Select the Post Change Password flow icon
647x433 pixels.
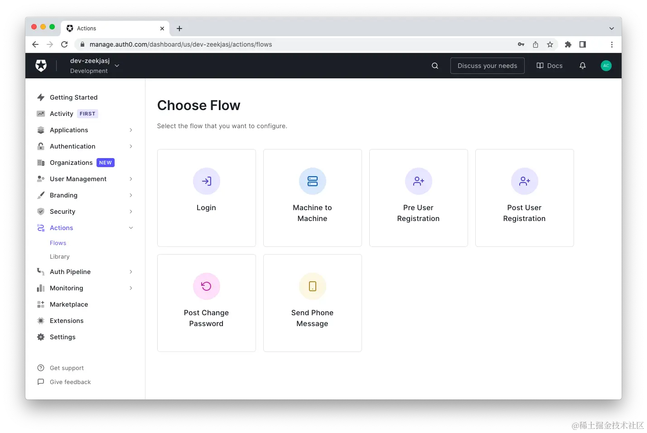206,286
